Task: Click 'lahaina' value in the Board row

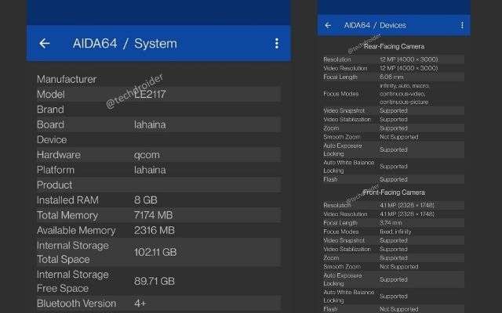Action: click(x=150, y=124)
